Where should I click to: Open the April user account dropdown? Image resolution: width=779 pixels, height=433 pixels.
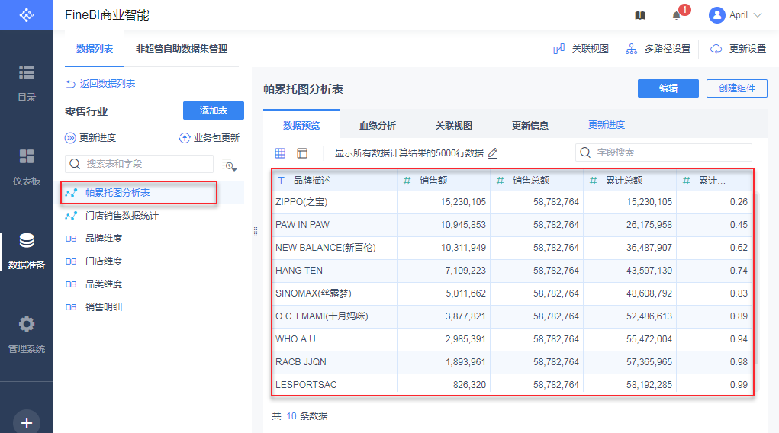(x=736, y=15)
